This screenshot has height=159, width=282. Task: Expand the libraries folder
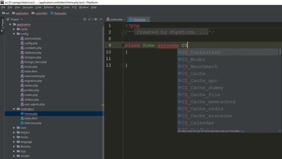[14, 146]
